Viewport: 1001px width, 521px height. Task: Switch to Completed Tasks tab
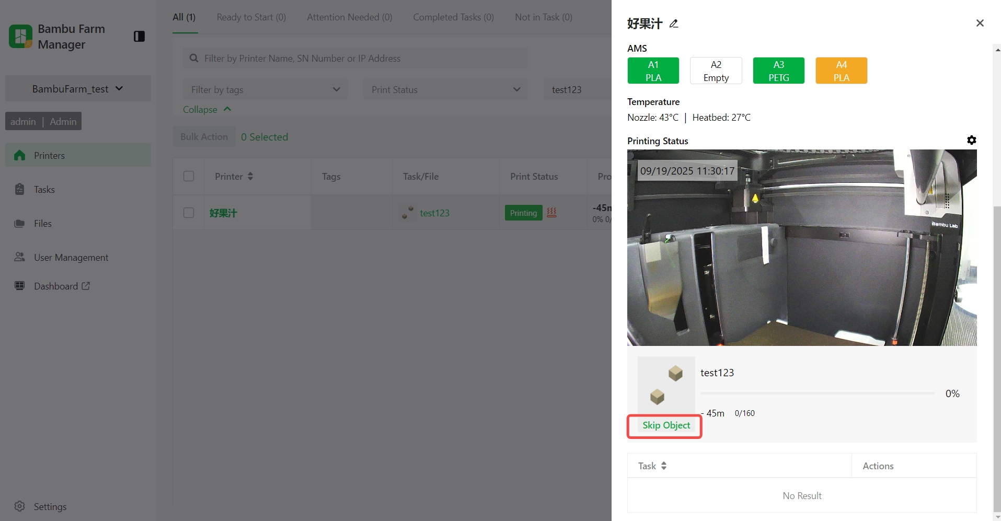coord(453,17)
